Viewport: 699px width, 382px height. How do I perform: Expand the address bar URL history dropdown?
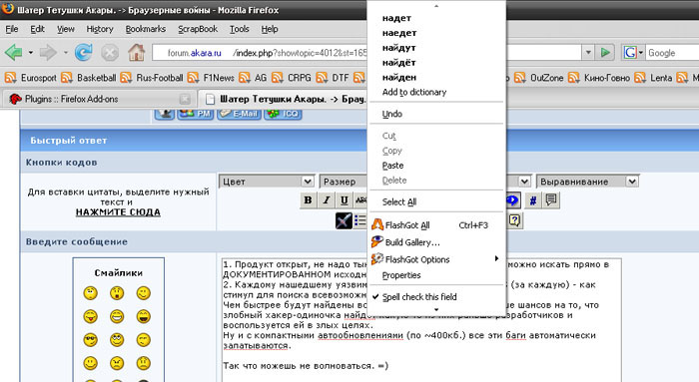[x=588, y=53]
